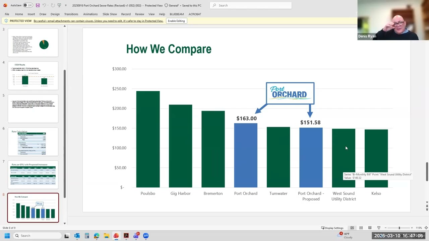Select the blue Port Orchard $163.00 bar
Image resolution: width=429 pixels, height=241 pixels.
click(246, 155)
